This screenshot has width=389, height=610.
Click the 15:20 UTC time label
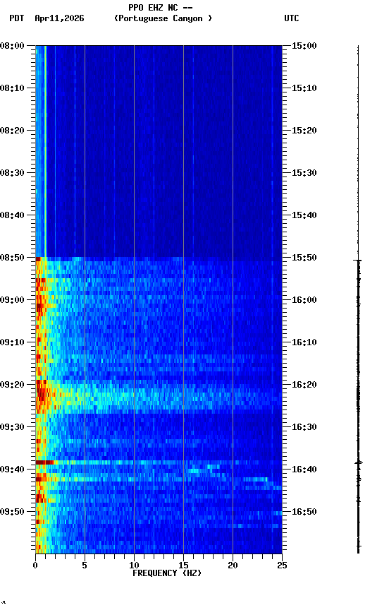(304, 131)
